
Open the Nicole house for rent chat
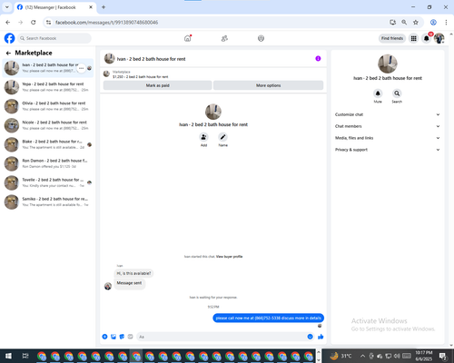48,125
